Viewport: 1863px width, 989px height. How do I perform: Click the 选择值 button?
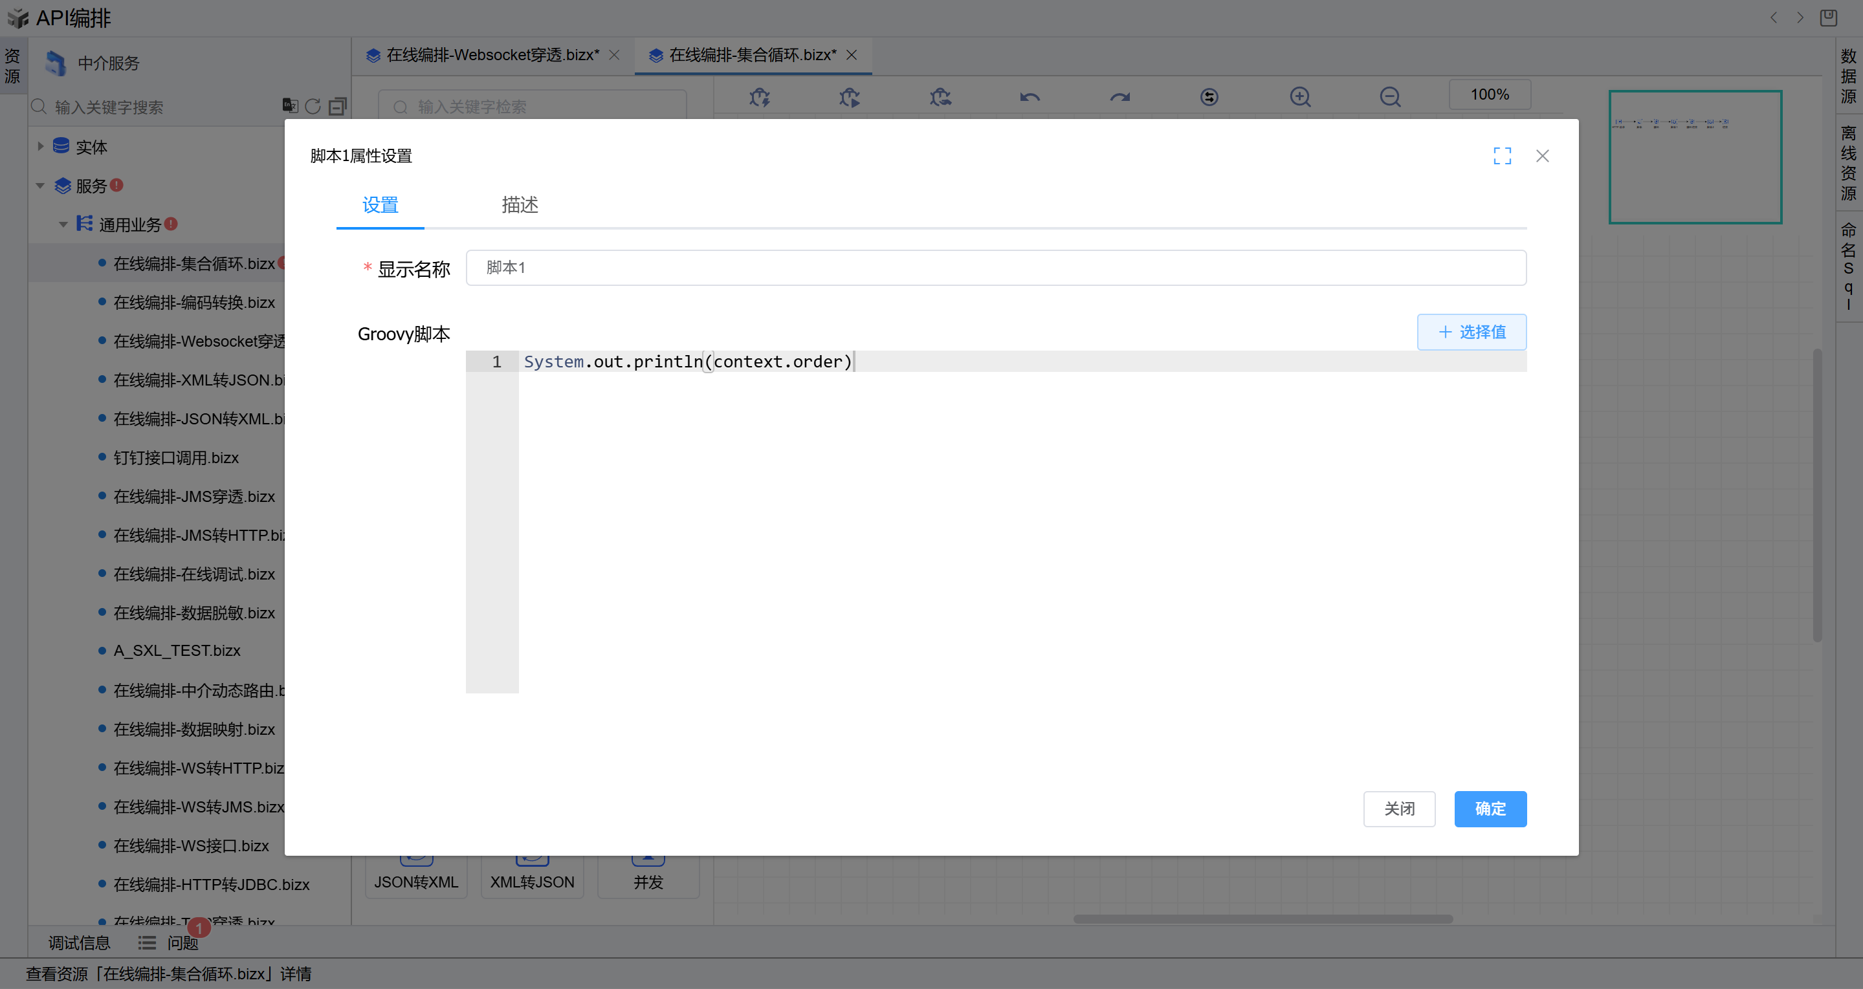(x=1471, y=332)
